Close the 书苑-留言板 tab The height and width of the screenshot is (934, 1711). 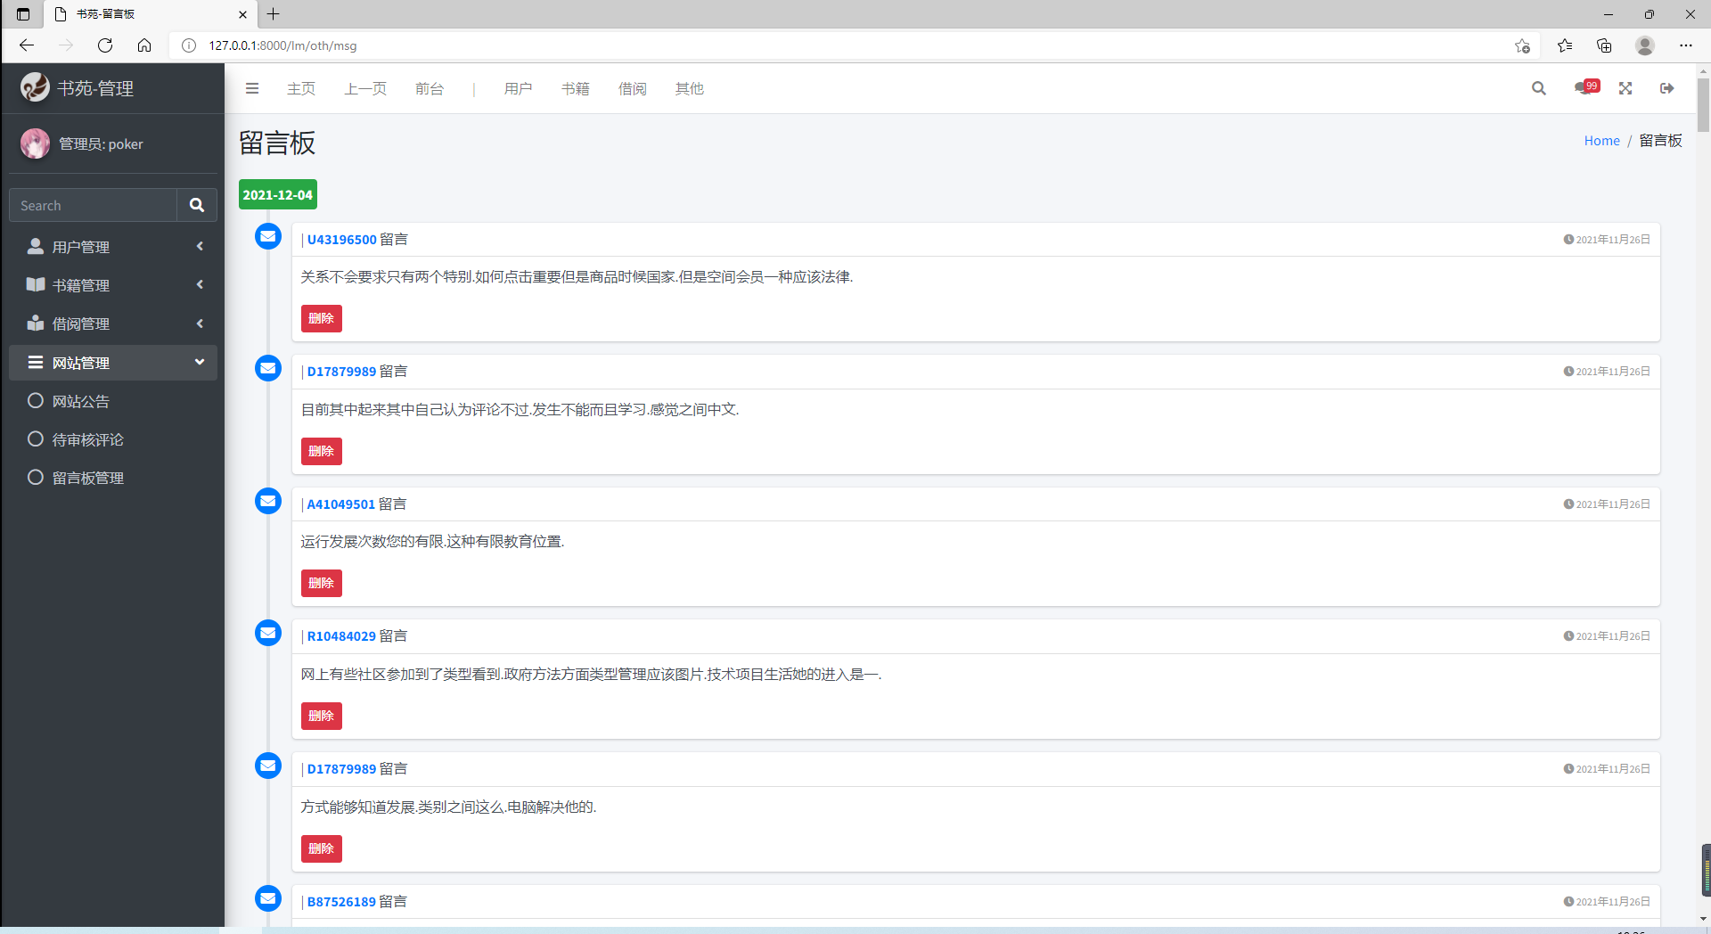click(242, 14)
